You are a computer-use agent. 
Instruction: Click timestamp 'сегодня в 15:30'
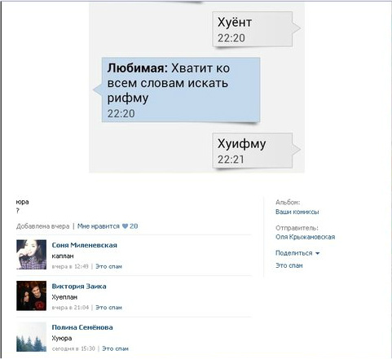point(73,348)
